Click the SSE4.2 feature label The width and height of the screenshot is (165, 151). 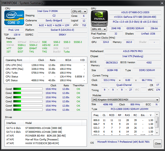pos(33,45)
